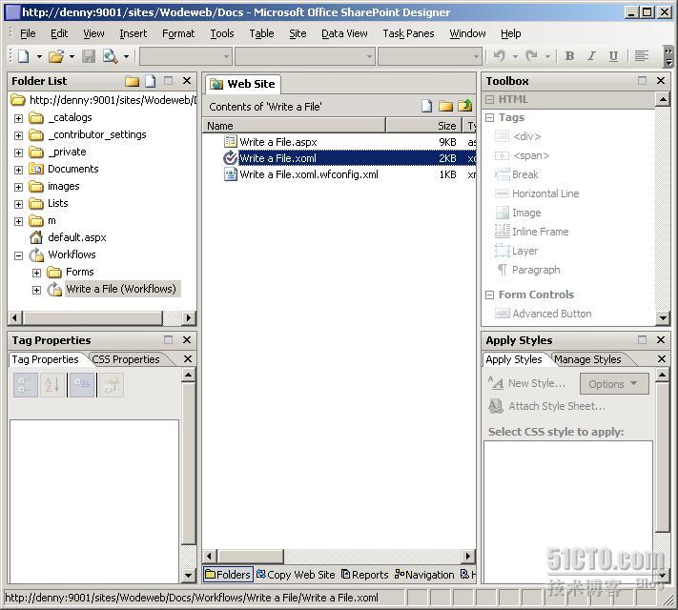678x610 pixels.
Task: Select Horizontal Line in Toolbox
Action: coord(545,193)
